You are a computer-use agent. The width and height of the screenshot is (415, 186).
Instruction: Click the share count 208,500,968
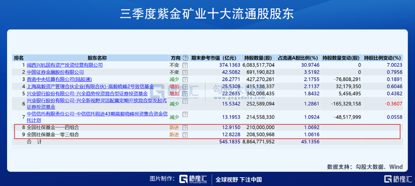[x=261, y=134]
